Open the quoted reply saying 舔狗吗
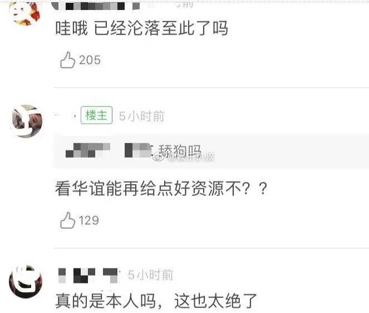The image size is (369, 313). [211, 151]
